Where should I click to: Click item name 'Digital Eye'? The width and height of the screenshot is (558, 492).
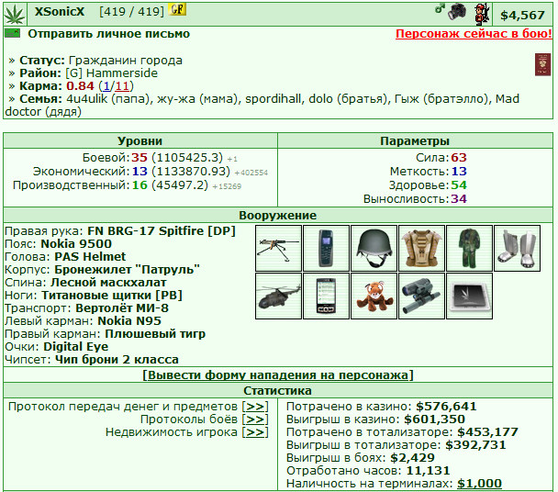[x=76, y=346]
